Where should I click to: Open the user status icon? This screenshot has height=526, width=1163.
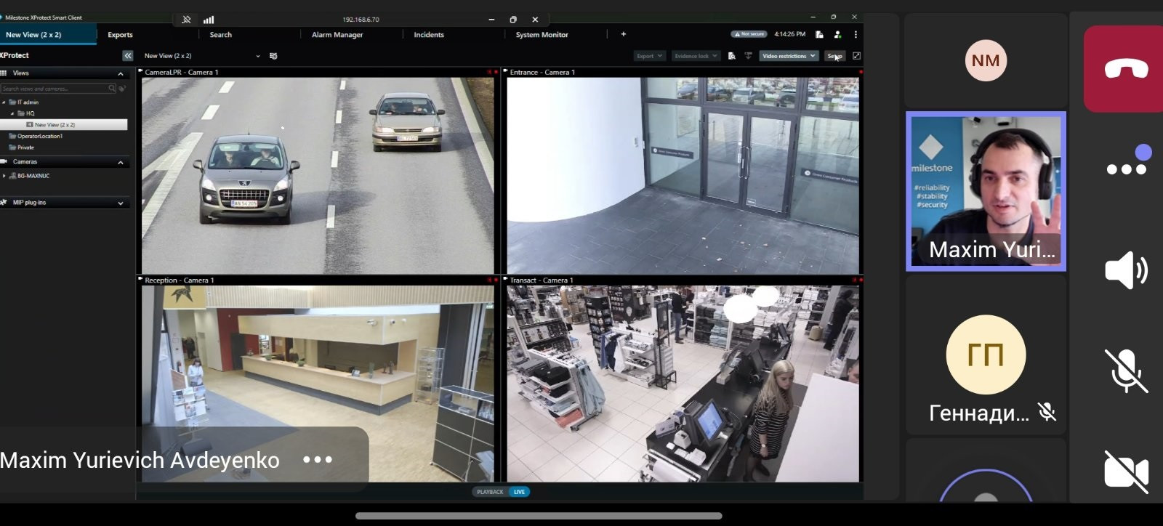(837, 34)
